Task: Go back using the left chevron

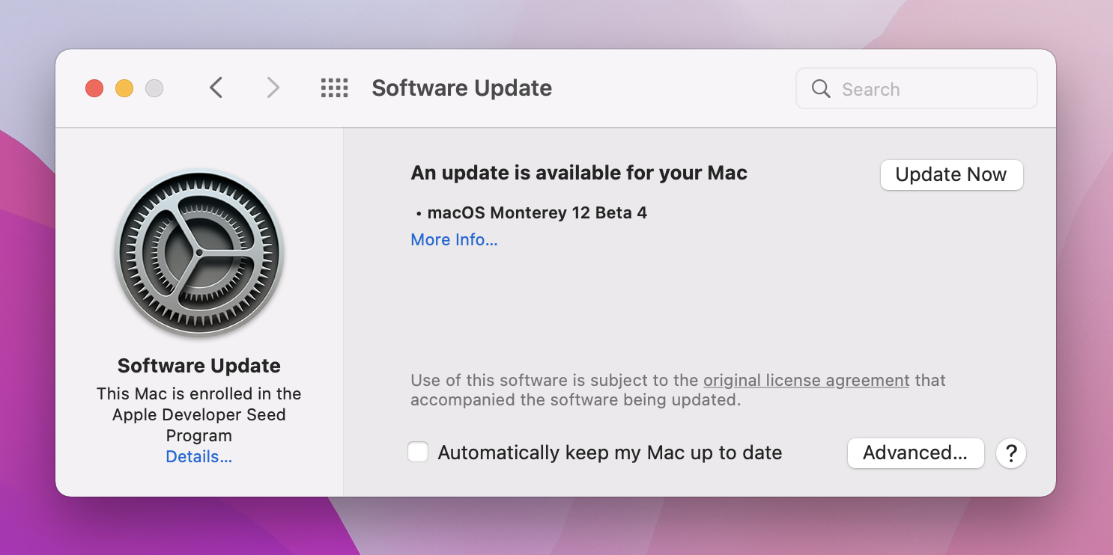Action: (216, 88)
